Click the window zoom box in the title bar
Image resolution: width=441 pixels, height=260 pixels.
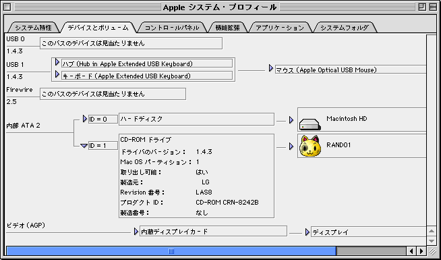[x=422, y=7]
